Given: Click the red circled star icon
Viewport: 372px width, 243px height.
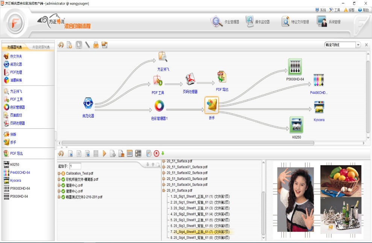Looking at the screenshot, I should 156,153.
